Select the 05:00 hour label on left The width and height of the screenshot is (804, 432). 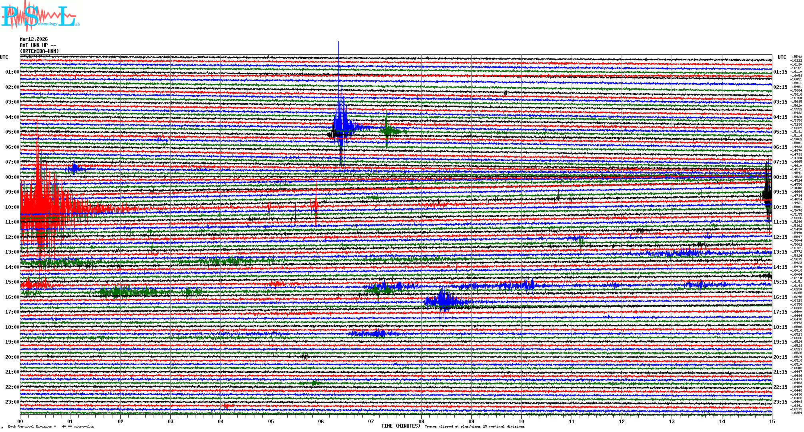click(12, 132)
